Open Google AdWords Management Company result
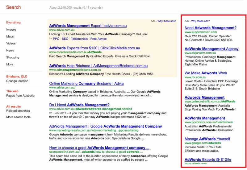The width and height of the screenshot is (247, 170). click(106, 126)
